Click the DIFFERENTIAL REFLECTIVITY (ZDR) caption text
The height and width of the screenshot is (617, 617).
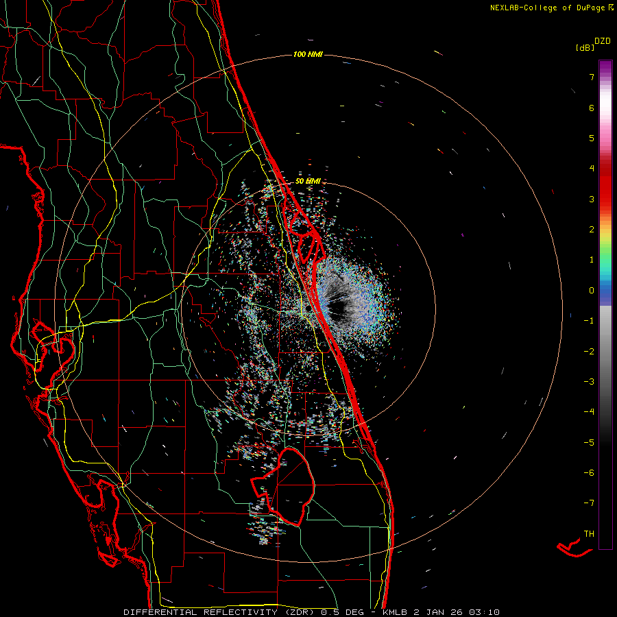click(219, 612)
